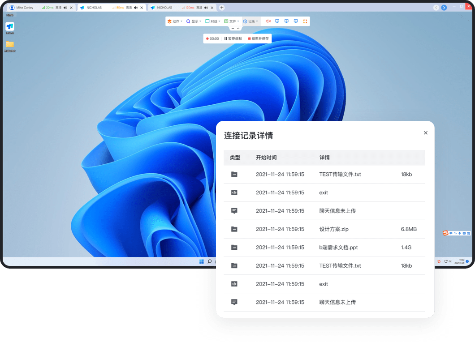475x342 pixels.
Task: Add a new session with the plus button
Action: tap(222, 8)
